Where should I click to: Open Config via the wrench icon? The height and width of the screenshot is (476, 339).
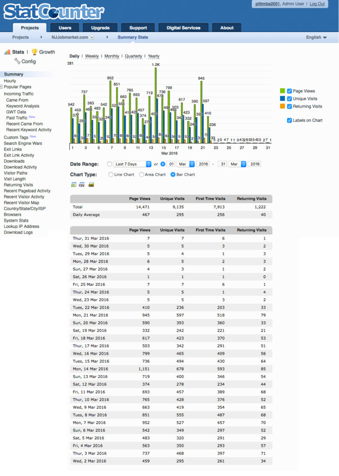click(x=17, y=61)
